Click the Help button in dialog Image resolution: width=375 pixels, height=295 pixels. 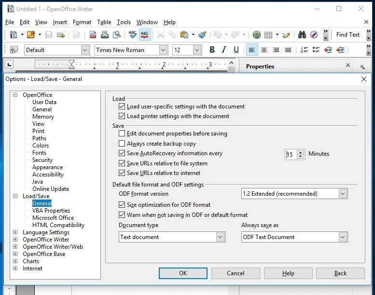[x=288, y=273]
